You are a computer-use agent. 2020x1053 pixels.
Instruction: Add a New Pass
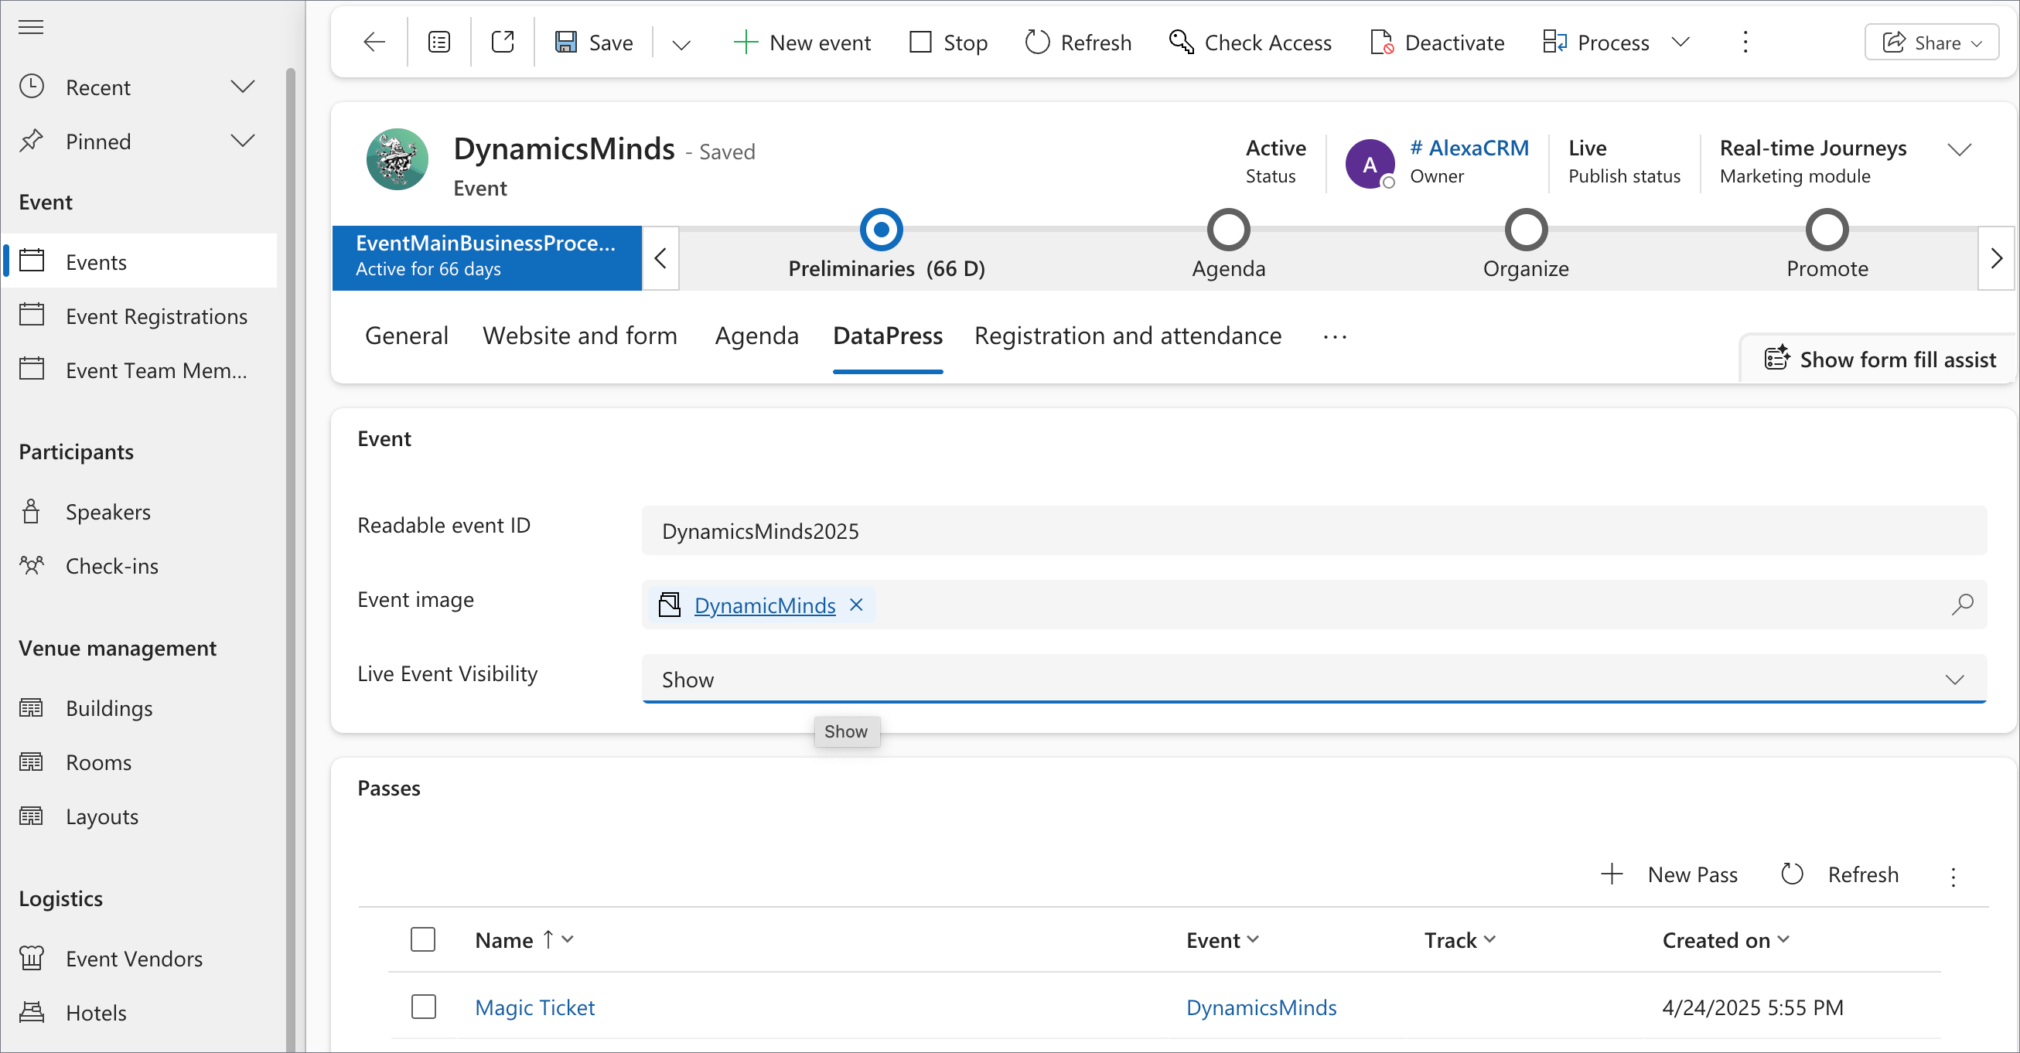(1669, 874)
